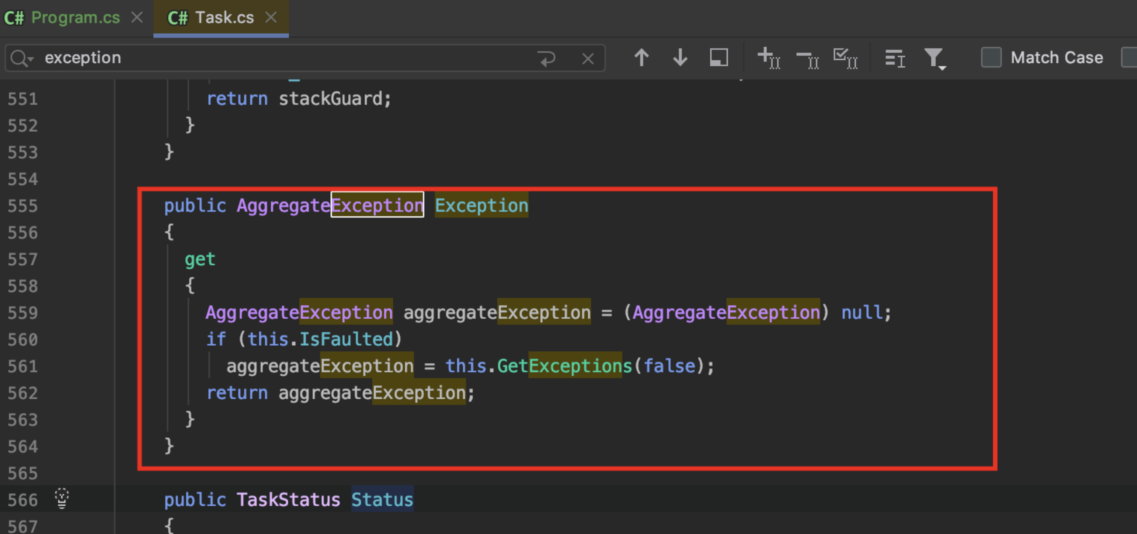The width and height of the screenshot is (1137, 534).
Task: Click line number 555 in gutter
Action: [23, 206]
